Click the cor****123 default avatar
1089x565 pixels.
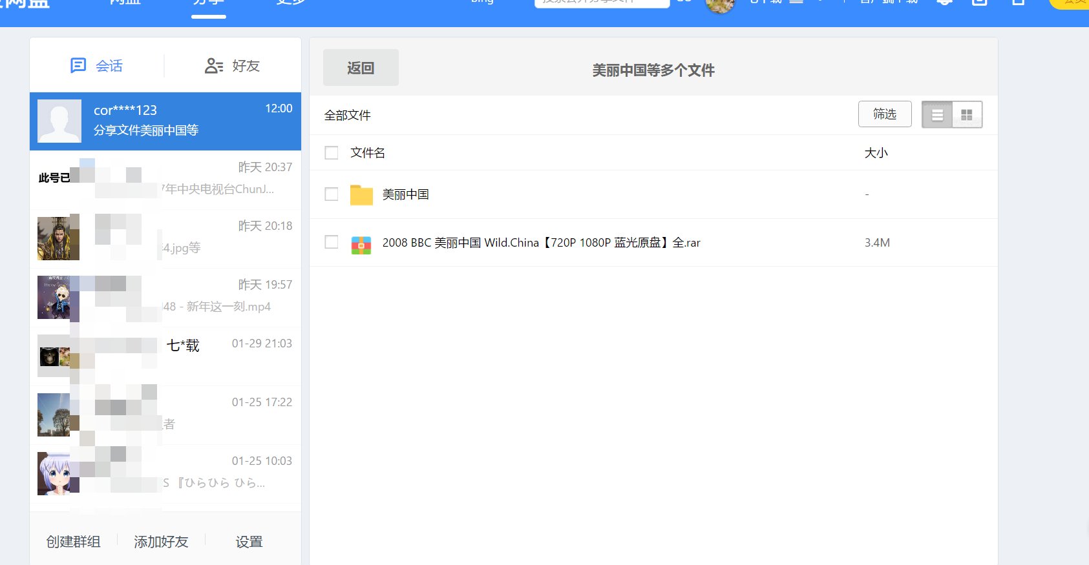click(x=59, y=121)
